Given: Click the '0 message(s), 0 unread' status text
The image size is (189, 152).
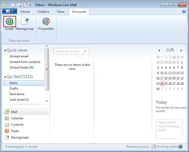Looking at the screenshot, I should [x=22, y=147].
